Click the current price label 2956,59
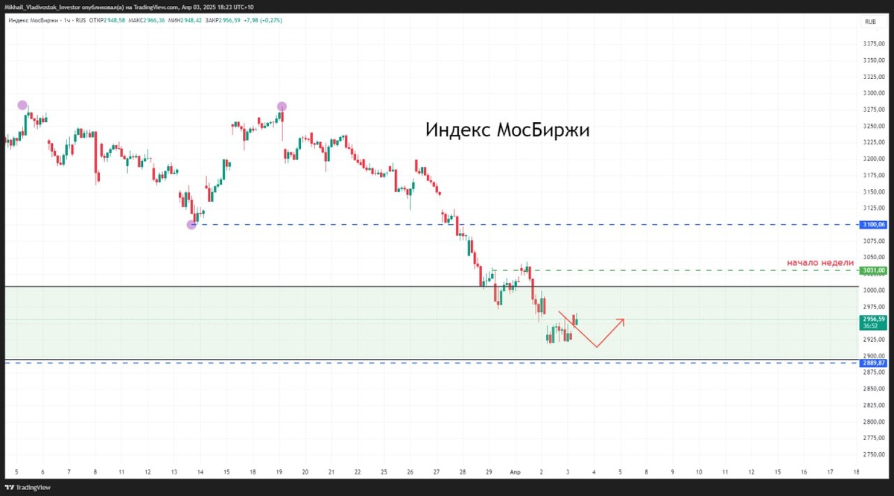Screen dimensions: 894x496 873,322
